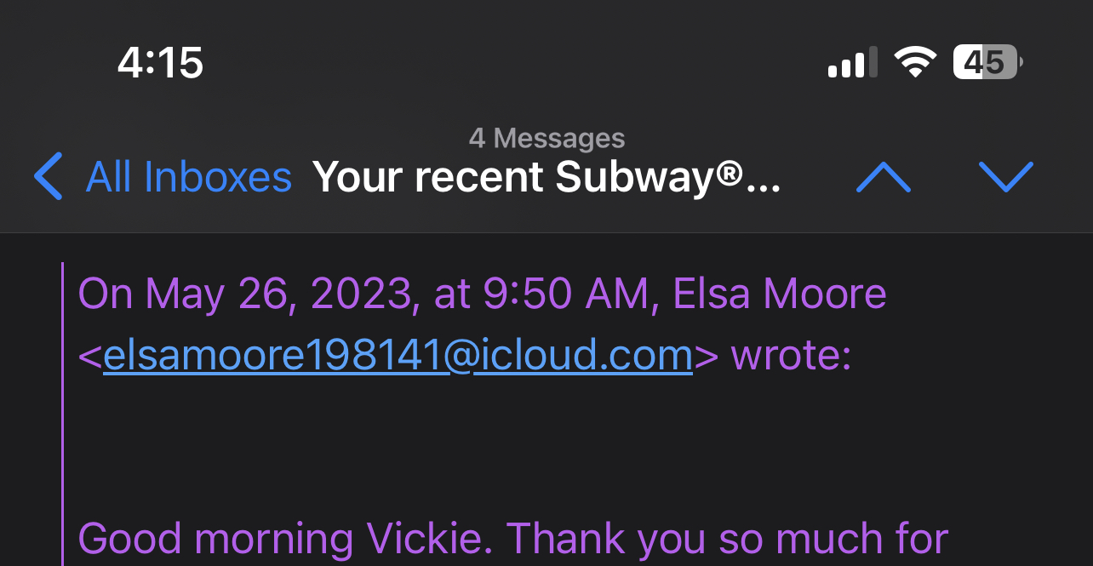Screen dimensions: 1093x566
Task: Tap the 'Your recent Subway®...' subject title
Action: 546,177
